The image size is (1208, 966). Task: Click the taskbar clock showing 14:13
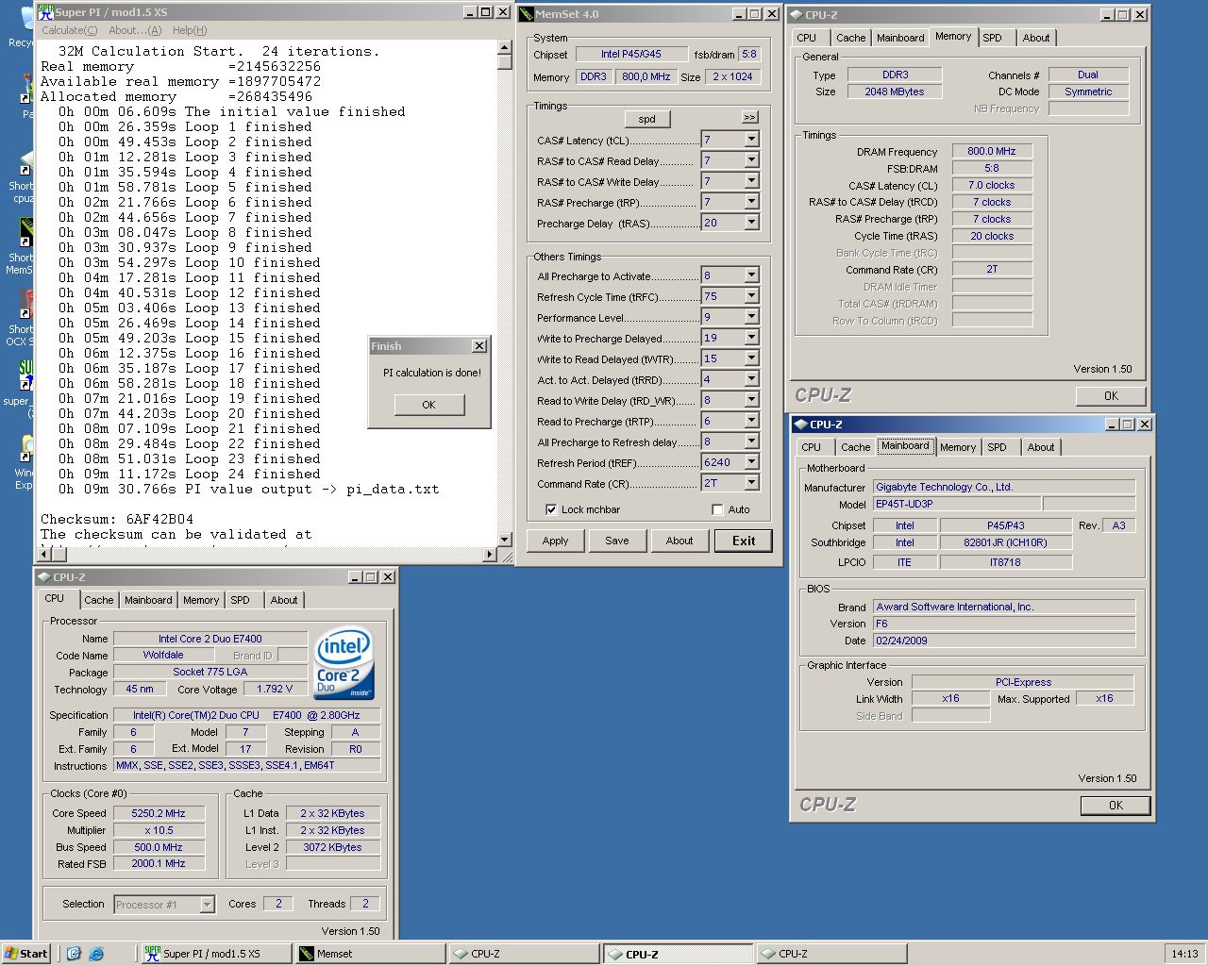[1184, 954]
